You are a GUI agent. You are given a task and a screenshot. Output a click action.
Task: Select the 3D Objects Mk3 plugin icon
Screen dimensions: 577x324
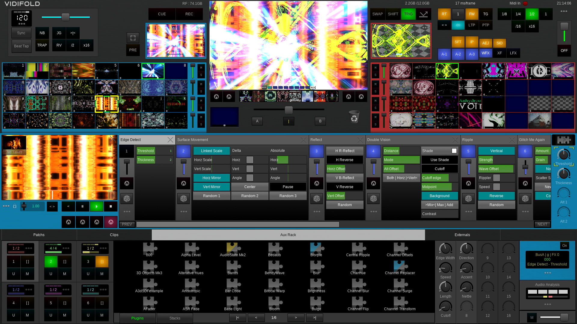pyautogui.click(x=149, y=266)
